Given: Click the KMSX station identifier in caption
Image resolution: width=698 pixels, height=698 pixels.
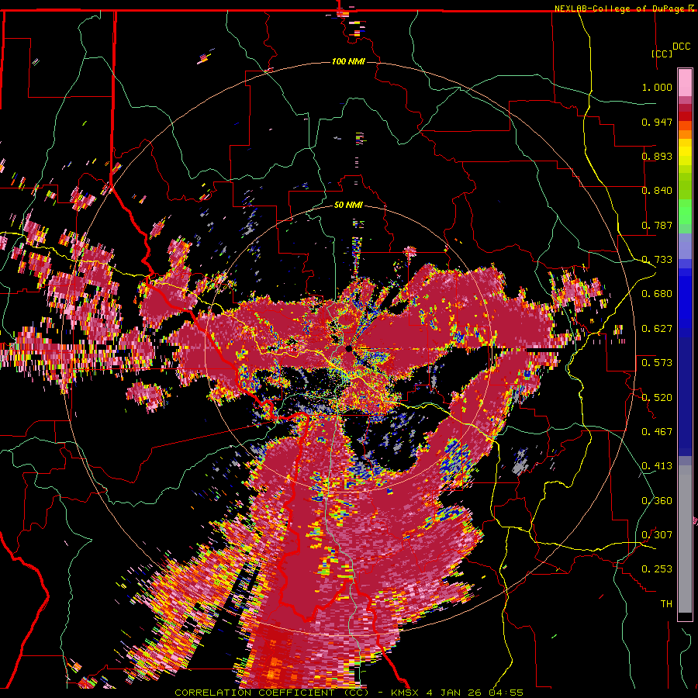Looking at the screenshot, I should click(x=405, y=693).
